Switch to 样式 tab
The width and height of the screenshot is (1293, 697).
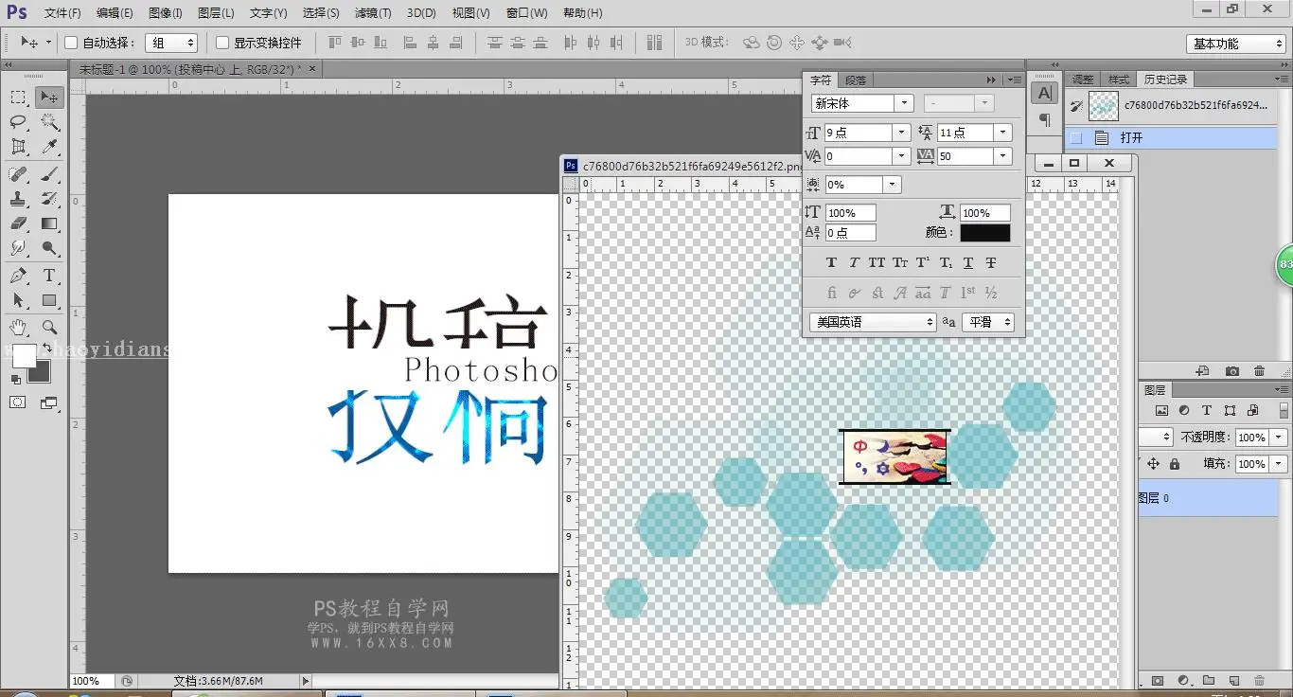click(1119, 80)
